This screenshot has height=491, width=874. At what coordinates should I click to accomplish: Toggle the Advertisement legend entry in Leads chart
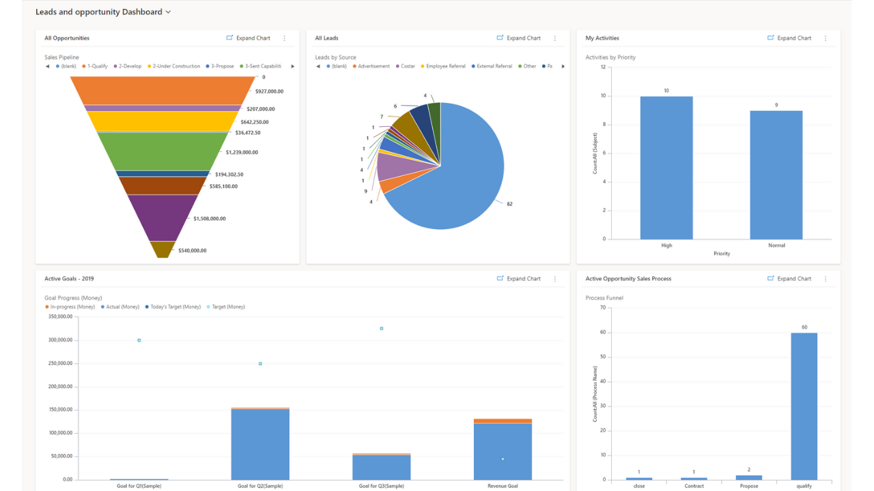371,66
